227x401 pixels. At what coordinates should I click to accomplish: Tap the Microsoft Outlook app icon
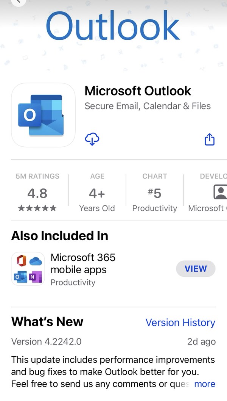pyautogui.click(x=43, y=115)
